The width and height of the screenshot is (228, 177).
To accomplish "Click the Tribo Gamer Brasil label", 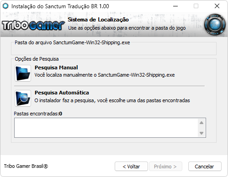I will point(26,166).
